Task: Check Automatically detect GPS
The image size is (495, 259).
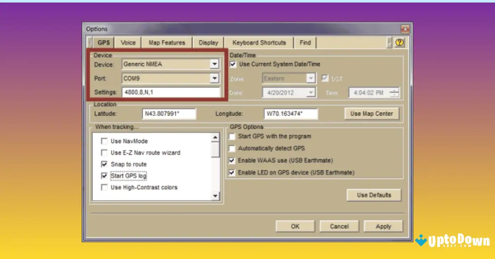Action: coord(232,148)
